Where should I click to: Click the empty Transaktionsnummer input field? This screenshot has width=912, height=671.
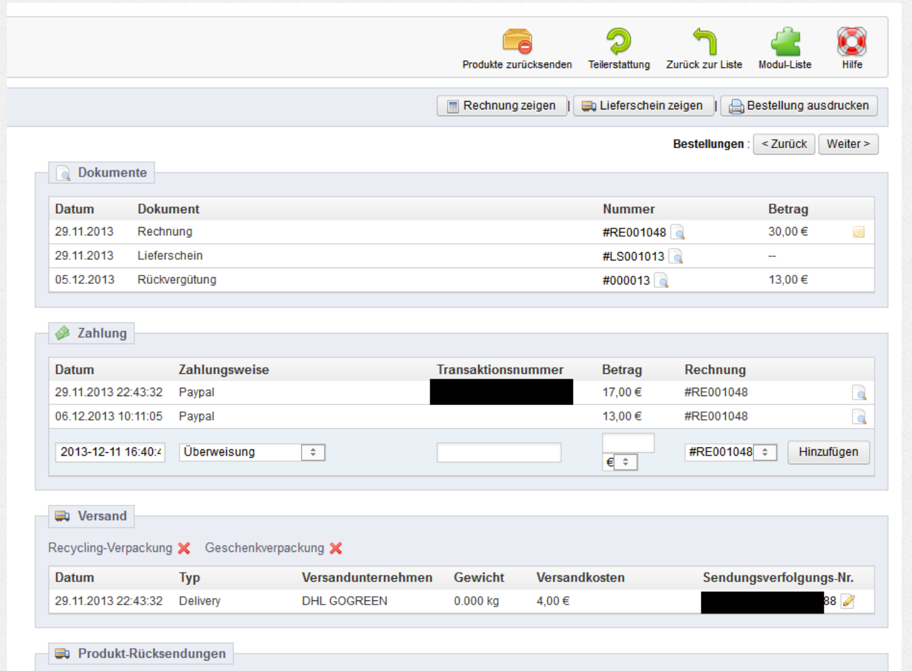[x=499, y=452]
